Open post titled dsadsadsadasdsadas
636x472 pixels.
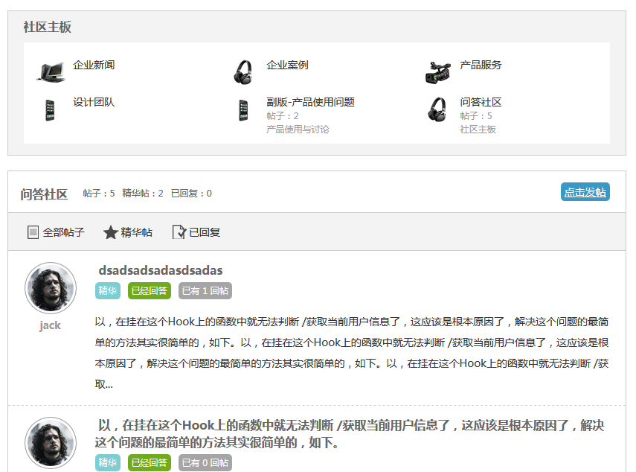(x=160, y=270)
